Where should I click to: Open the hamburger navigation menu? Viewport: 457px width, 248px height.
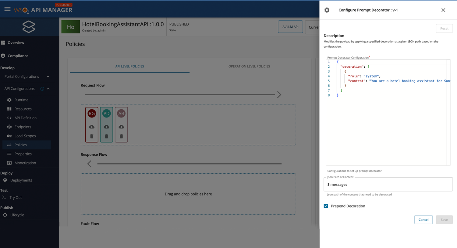point(7,9)
